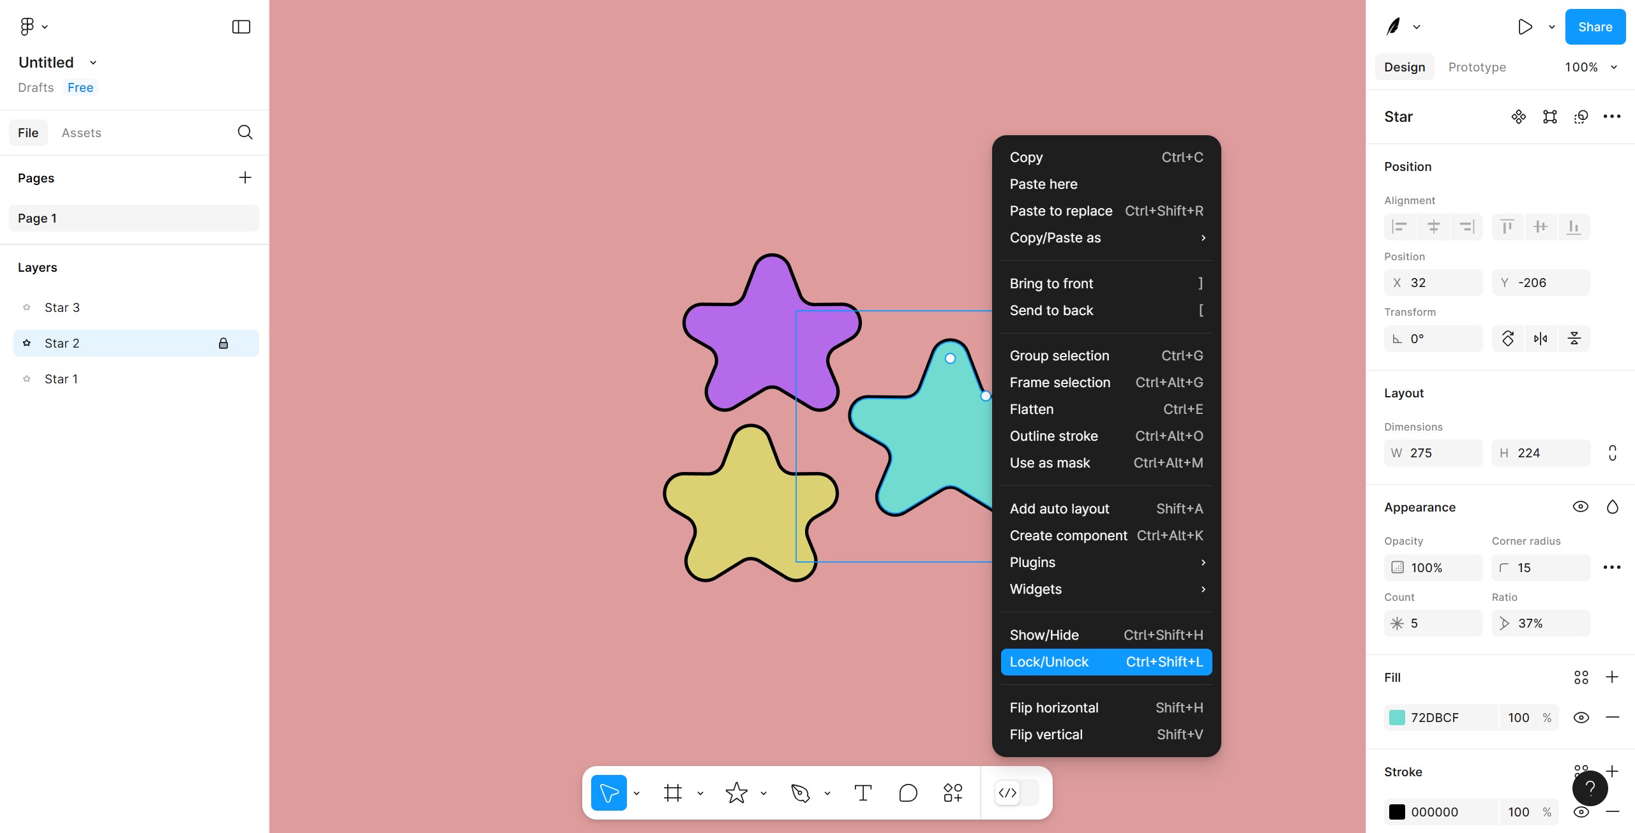The width and height of the screenshot is (1635, 833).
Task: Open more options dots beside Star header
Action: (x=1612, y=117)
